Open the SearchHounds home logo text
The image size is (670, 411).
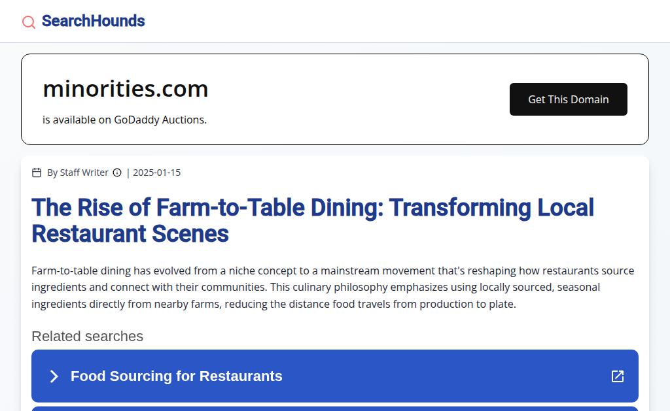[93, 21]
